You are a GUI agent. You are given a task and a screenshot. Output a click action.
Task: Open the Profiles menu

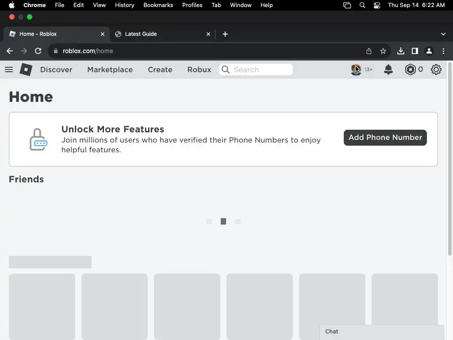pos(192,5)
